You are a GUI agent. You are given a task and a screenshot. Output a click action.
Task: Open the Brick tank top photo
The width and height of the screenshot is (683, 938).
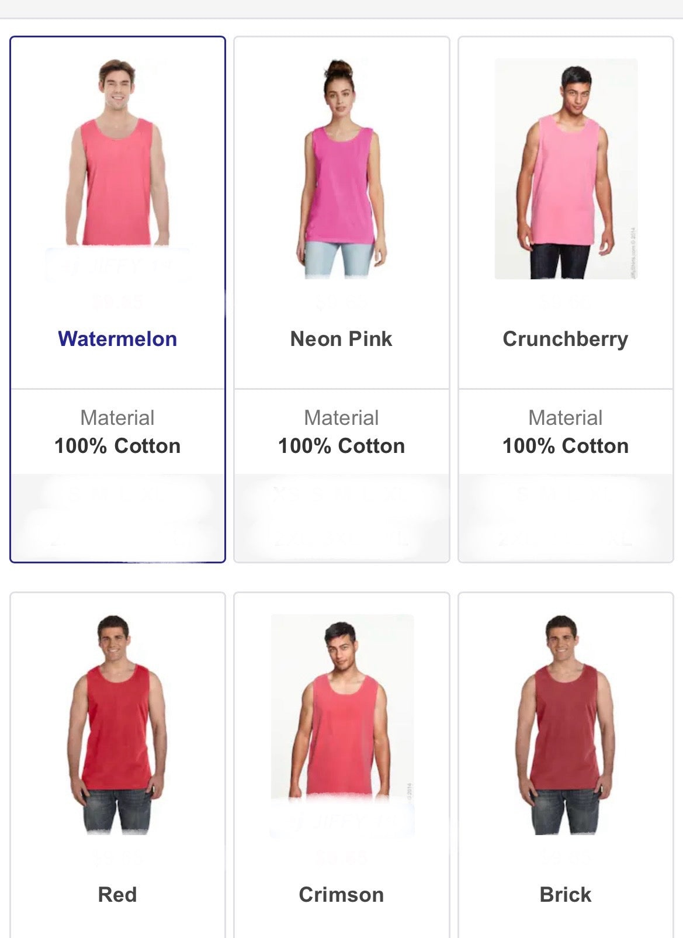click(566, 724)
